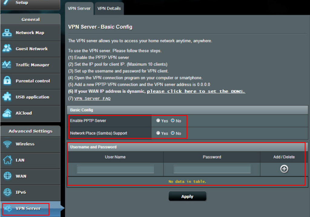Click the Guest Network people icon
This screenshot has height=217, width=310.
[x=7, y=48]
